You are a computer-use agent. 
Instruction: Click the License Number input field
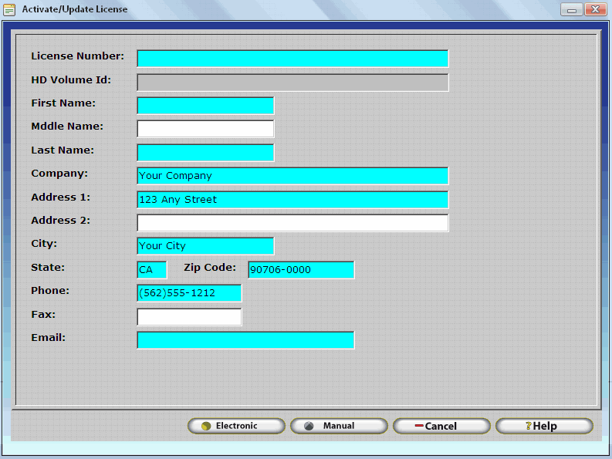coord(292,59)
